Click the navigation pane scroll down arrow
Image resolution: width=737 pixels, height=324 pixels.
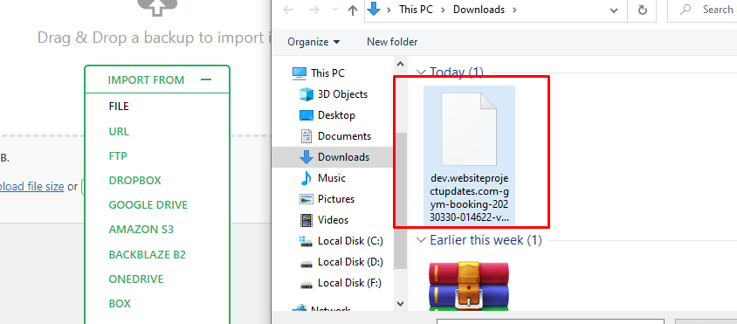pyautogui.click(x=400, y=304)
